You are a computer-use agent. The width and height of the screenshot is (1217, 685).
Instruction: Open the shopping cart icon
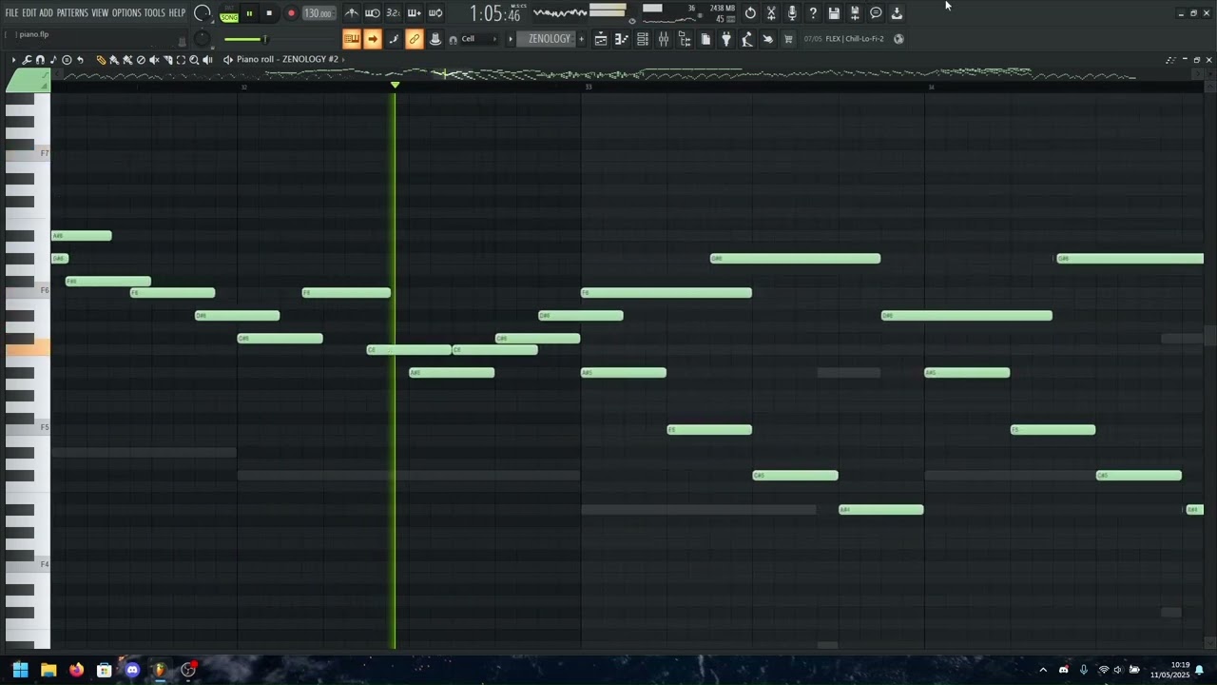pos(788,39)
